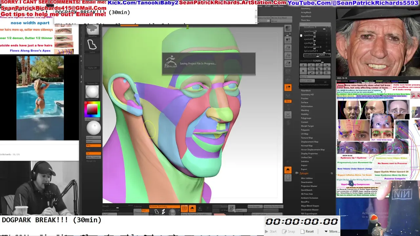Click the orange Line Fill polyframe icon
This screenshot has width=420, height=236.
coord(184,208)
